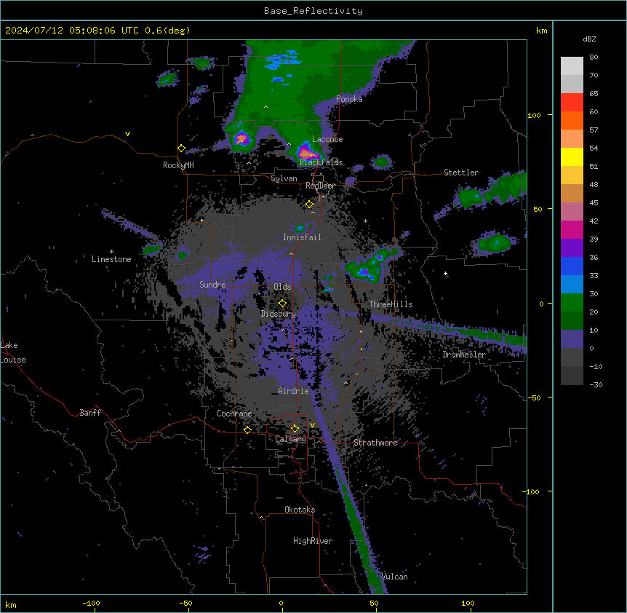This screenshot has height=613, width=627.
Task: Click the Lacombe city label
Action: pos(327,139)
